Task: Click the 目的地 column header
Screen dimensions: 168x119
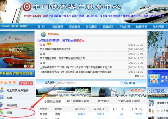Action: click(58, 109)
